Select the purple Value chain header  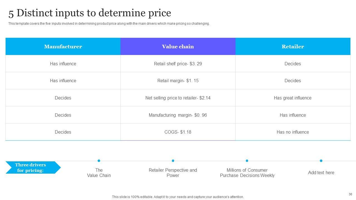pyautogui.click(x=178, y=46)
